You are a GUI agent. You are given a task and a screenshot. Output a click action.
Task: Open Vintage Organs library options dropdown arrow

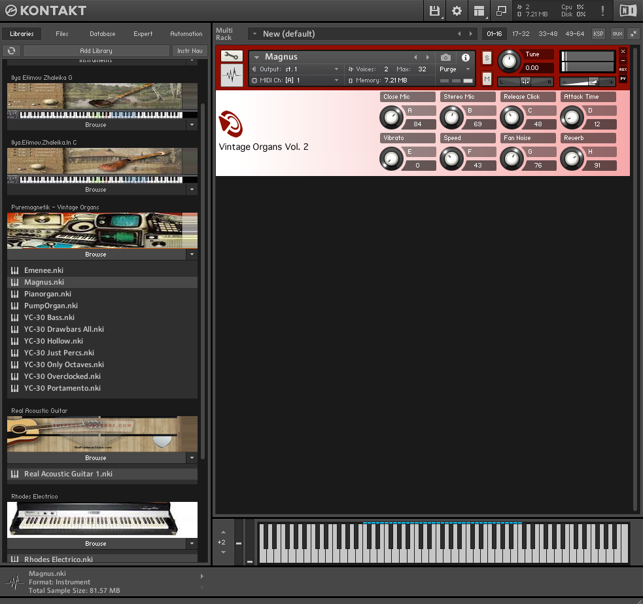(192, 254)
